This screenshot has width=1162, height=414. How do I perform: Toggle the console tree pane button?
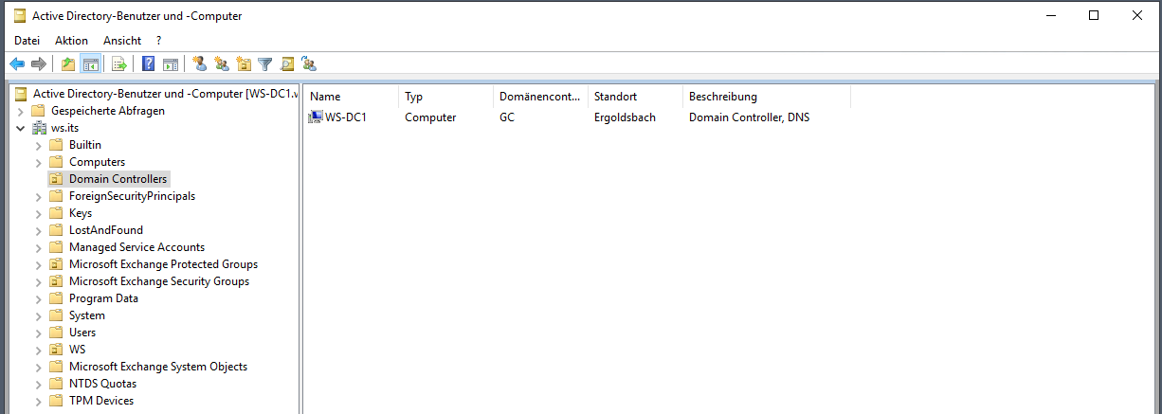(x=91, y=64)
